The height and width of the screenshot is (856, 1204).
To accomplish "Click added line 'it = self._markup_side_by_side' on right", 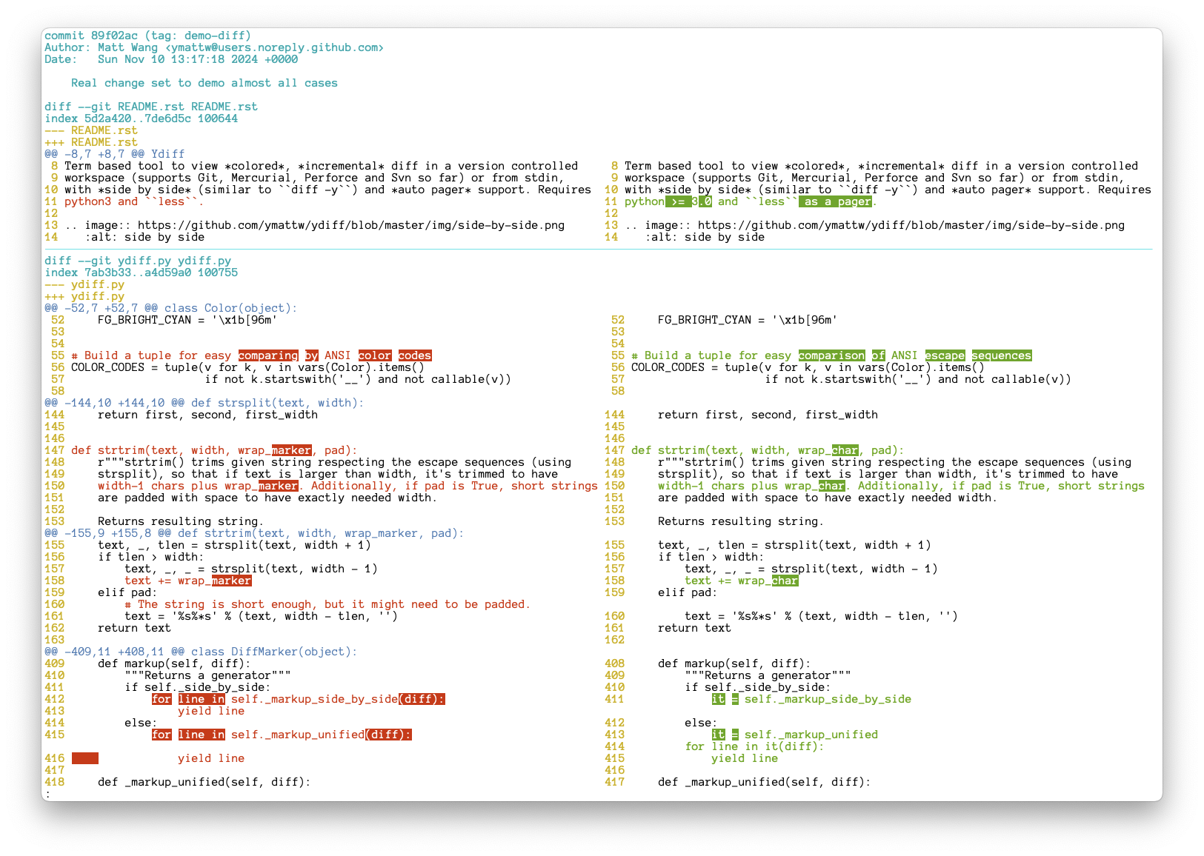I will [811, 699].
